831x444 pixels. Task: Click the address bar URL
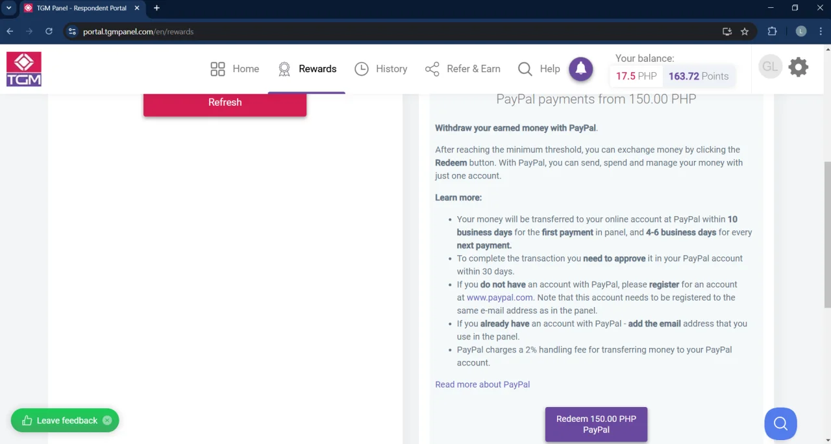click(138, 31)
